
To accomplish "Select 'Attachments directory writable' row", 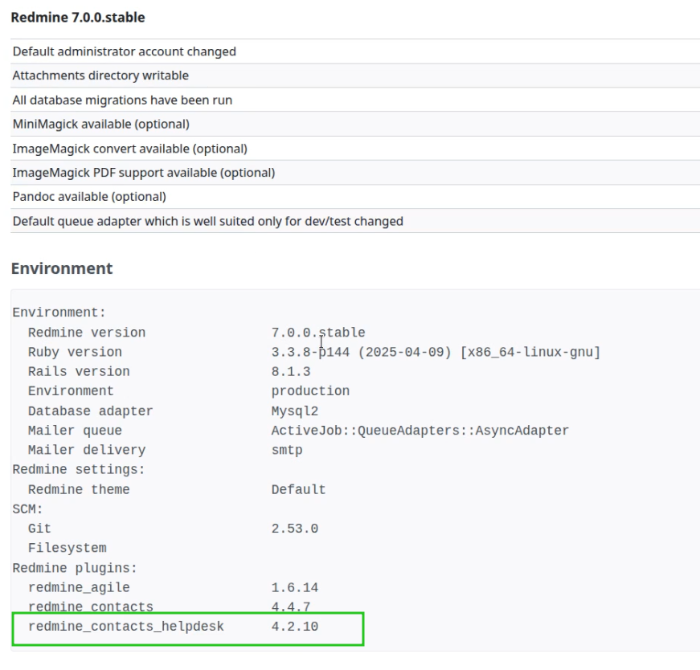I will point(355,76).
